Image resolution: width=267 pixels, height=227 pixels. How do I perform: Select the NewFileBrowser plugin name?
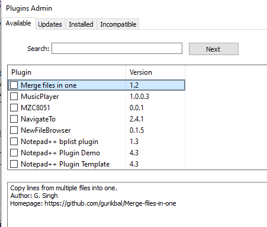46,130
